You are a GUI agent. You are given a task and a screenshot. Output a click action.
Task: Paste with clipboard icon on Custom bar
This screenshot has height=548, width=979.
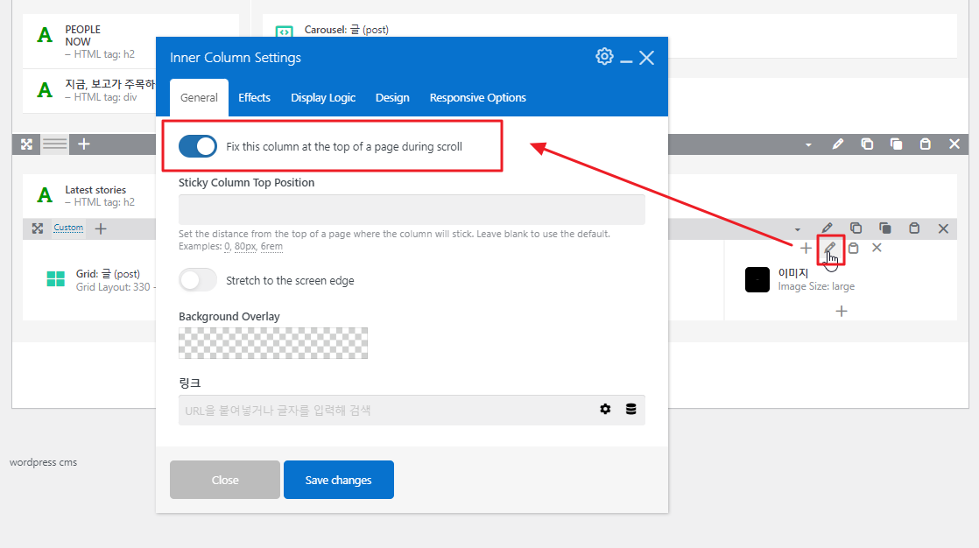[914, 228]
